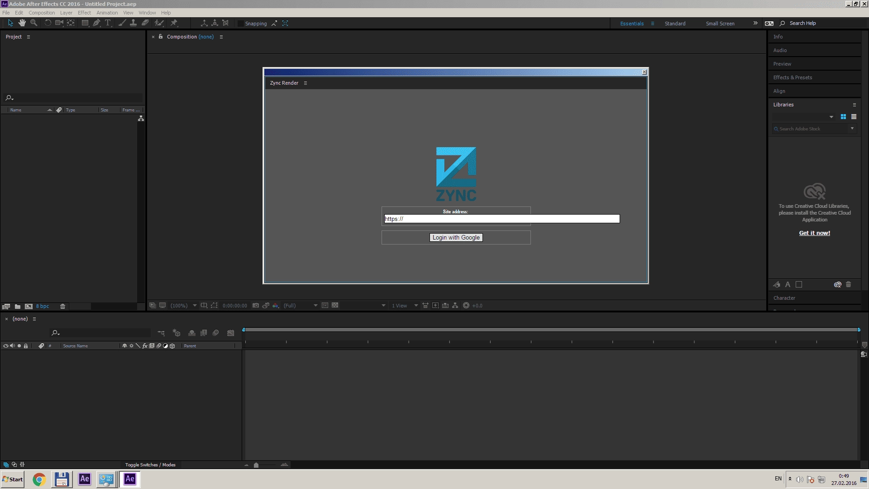
Task: Toggle snap along extended edges option
Action: [274, 23]
